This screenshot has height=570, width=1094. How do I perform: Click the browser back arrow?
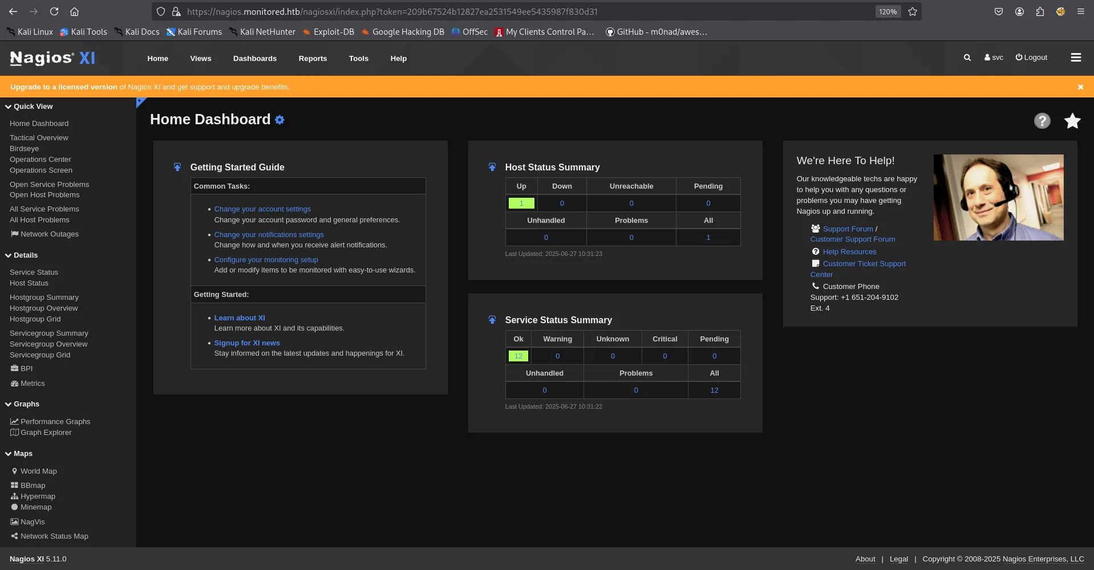13,11
